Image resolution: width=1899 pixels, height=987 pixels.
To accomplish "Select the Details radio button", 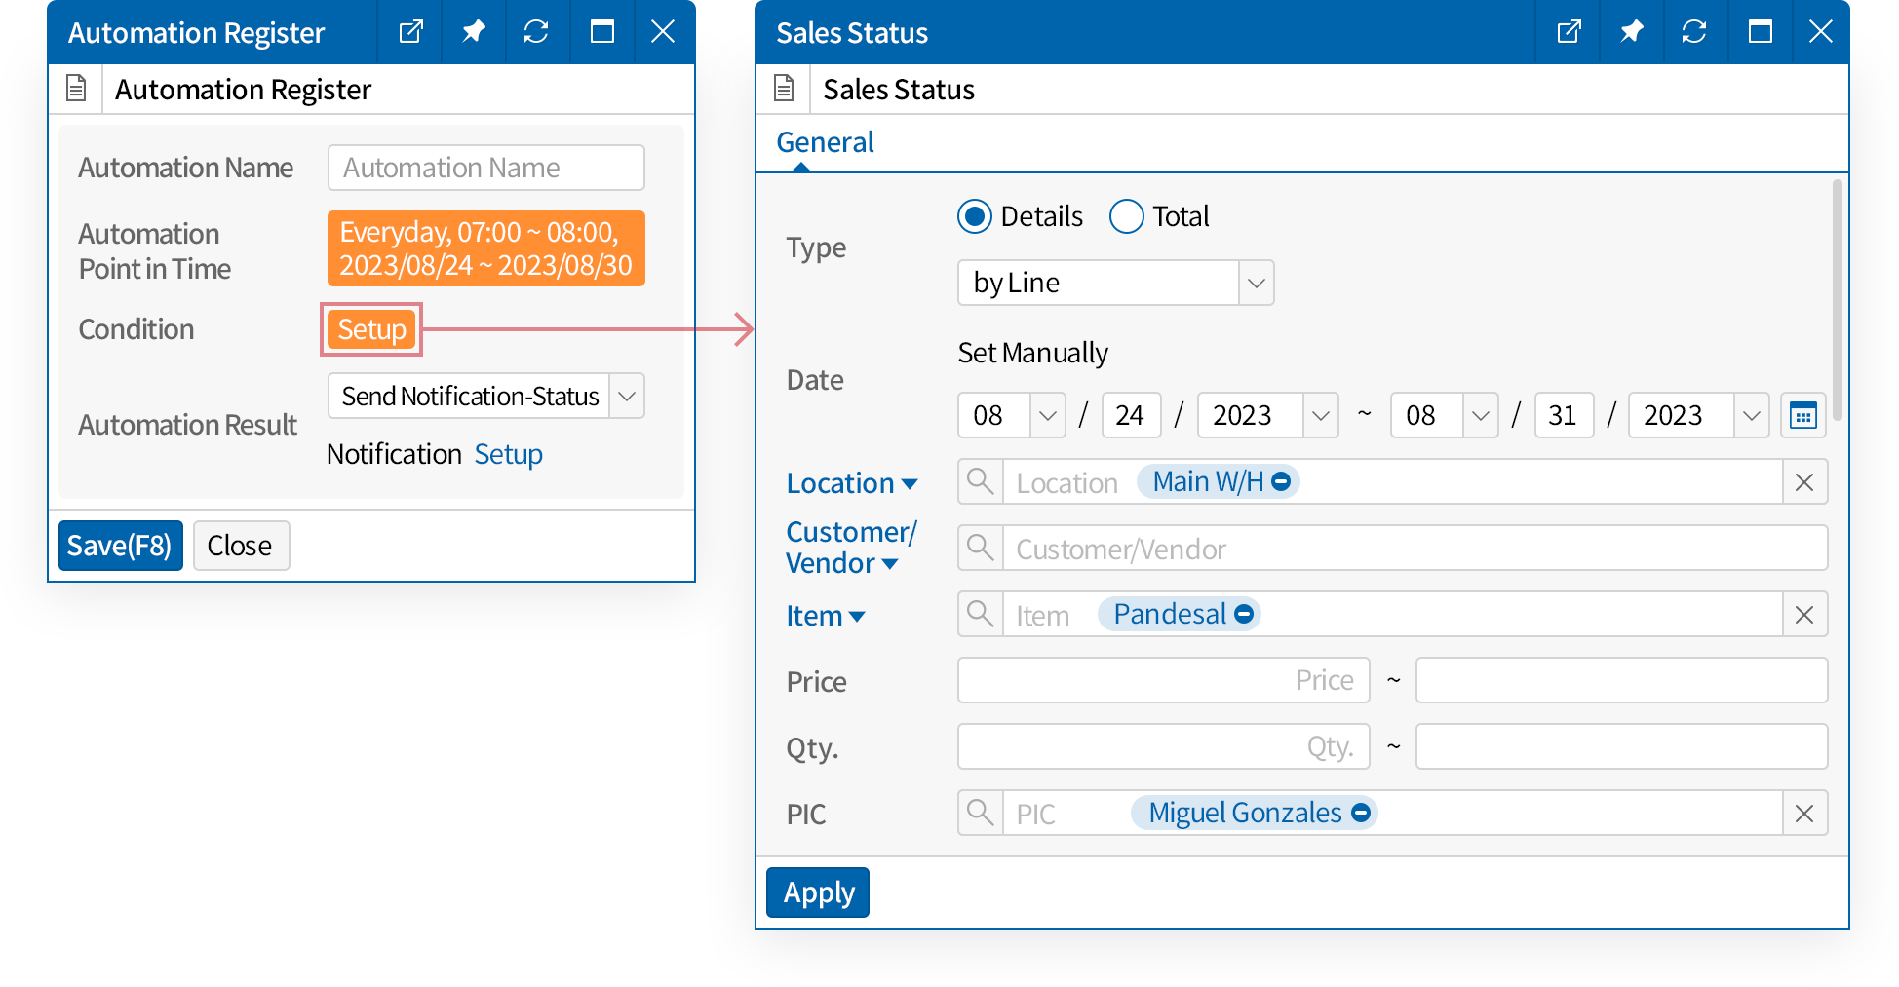I will tap(974, 216).
